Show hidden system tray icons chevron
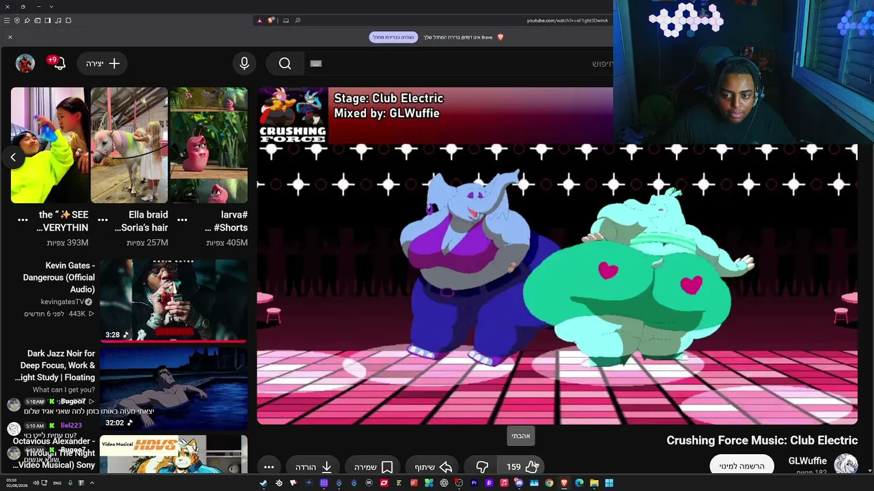Image resolution: width=874 pixels, height=491 pixels. point(91,483)
